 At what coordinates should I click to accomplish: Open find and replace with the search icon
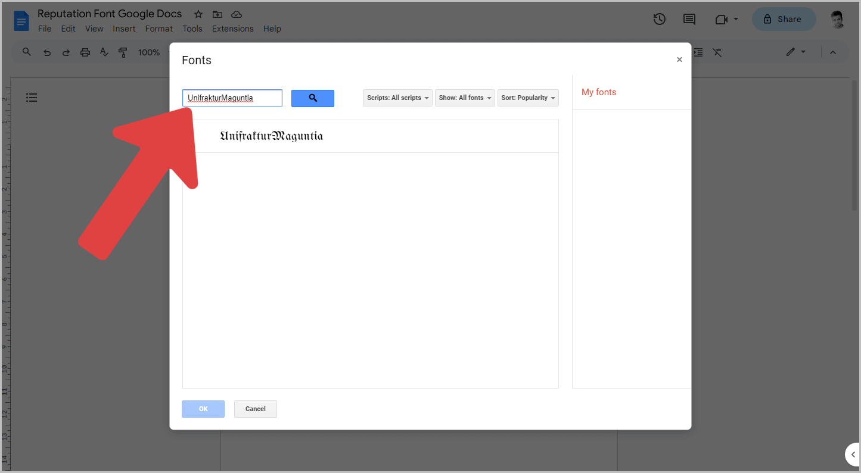26,52
